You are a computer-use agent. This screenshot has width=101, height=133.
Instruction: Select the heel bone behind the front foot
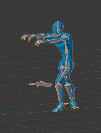pyautogui.click(x=65, y=104)
